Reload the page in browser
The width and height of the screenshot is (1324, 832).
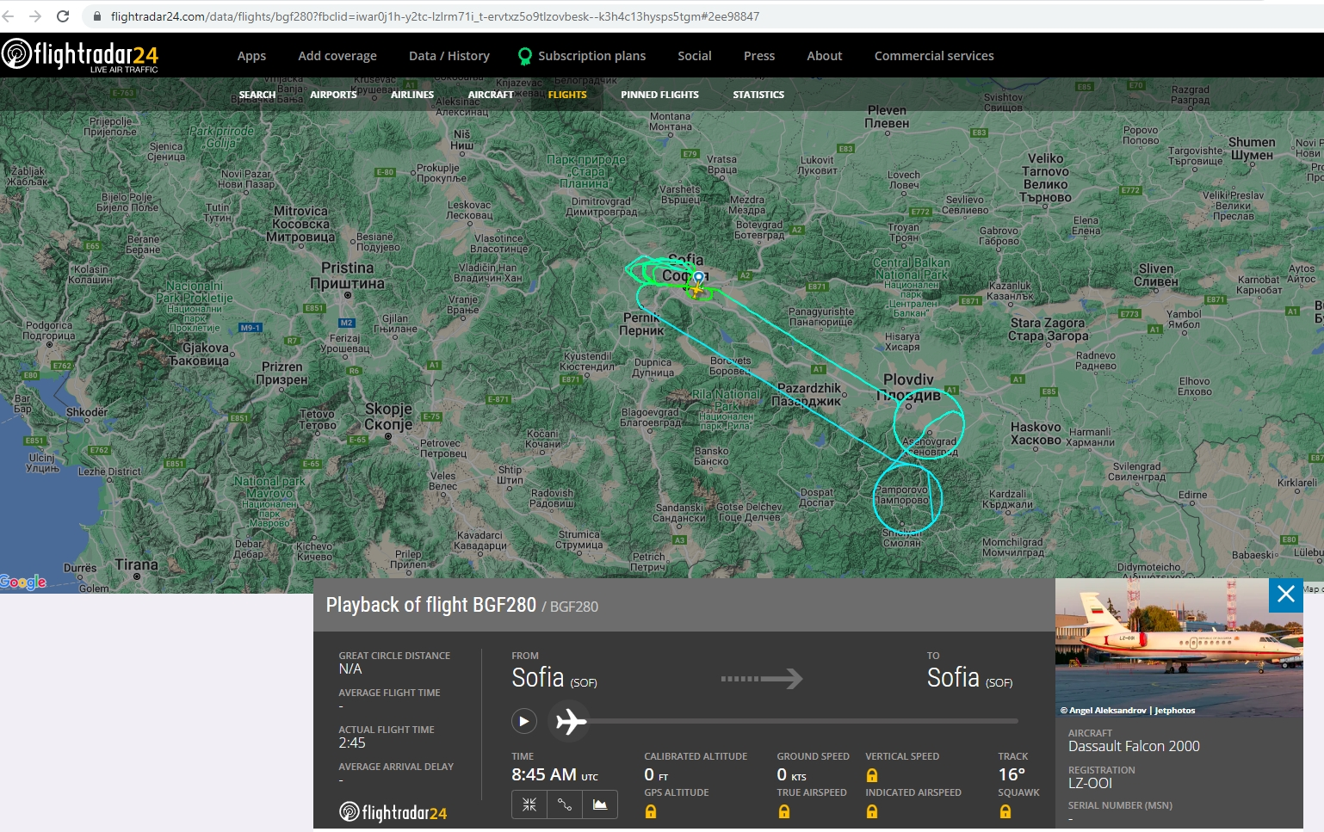[63, 16]
